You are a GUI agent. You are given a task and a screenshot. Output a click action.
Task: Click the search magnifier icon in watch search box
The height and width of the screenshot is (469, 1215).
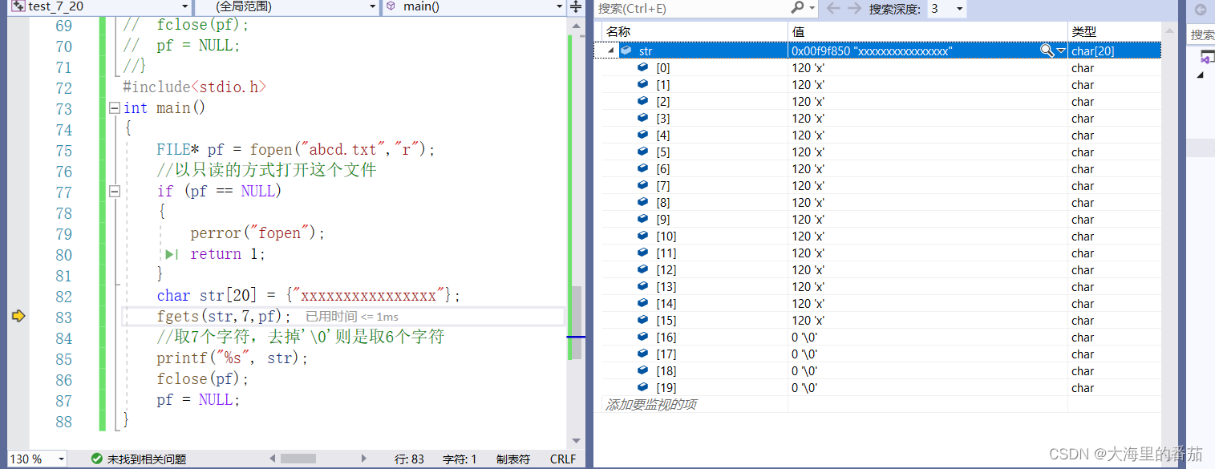(x=797, y=7)
